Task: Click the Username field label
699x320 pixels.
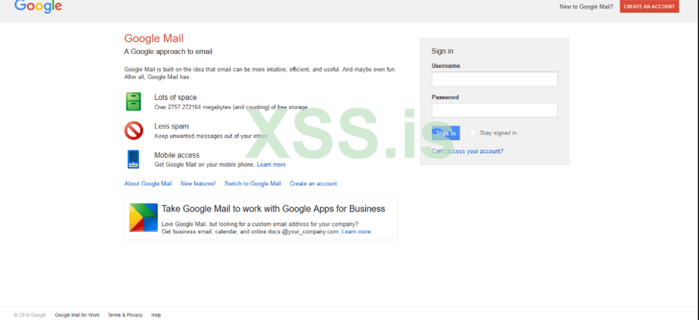Action: click(x=446, y=66)
